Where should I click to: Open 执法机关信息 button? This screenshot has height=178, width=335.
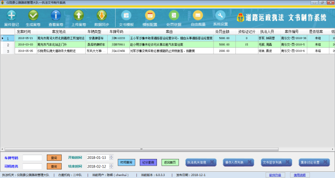coord(201,162)
